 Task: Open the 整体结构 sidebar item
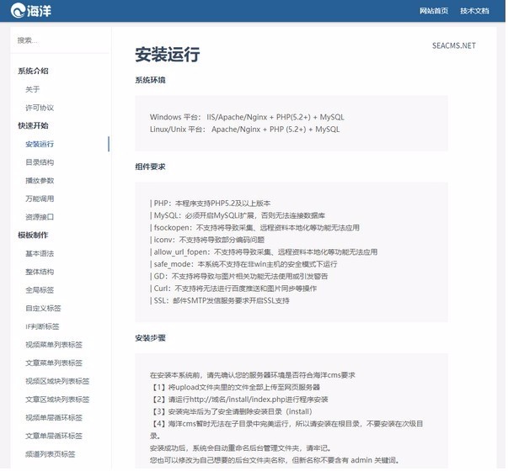point(40,272)
